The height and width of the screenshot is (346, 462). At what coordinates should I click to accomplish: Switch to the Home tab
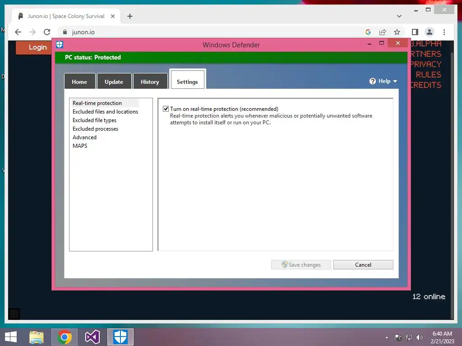click(x=79, y=82)
